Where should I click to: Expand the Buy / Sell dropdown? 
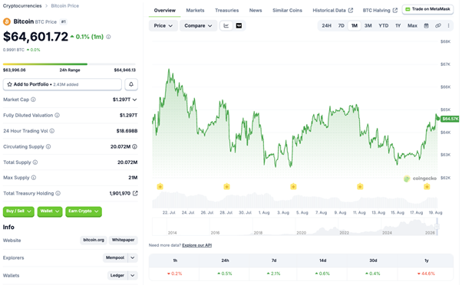pyautogui.click(x=18, y=211)
